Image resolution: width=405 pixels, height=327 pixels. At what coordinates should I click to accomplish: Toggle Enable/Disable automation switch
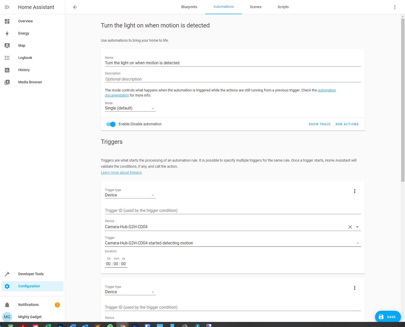(111, 124)
